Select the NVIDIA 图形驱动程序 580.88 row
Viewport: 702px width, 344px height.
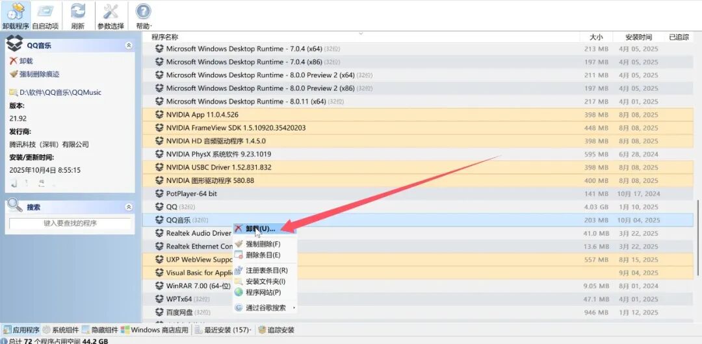point(418,180)
